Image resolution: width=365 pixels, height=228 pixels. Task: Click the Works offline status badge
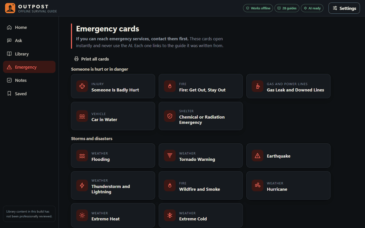(258, 8)
